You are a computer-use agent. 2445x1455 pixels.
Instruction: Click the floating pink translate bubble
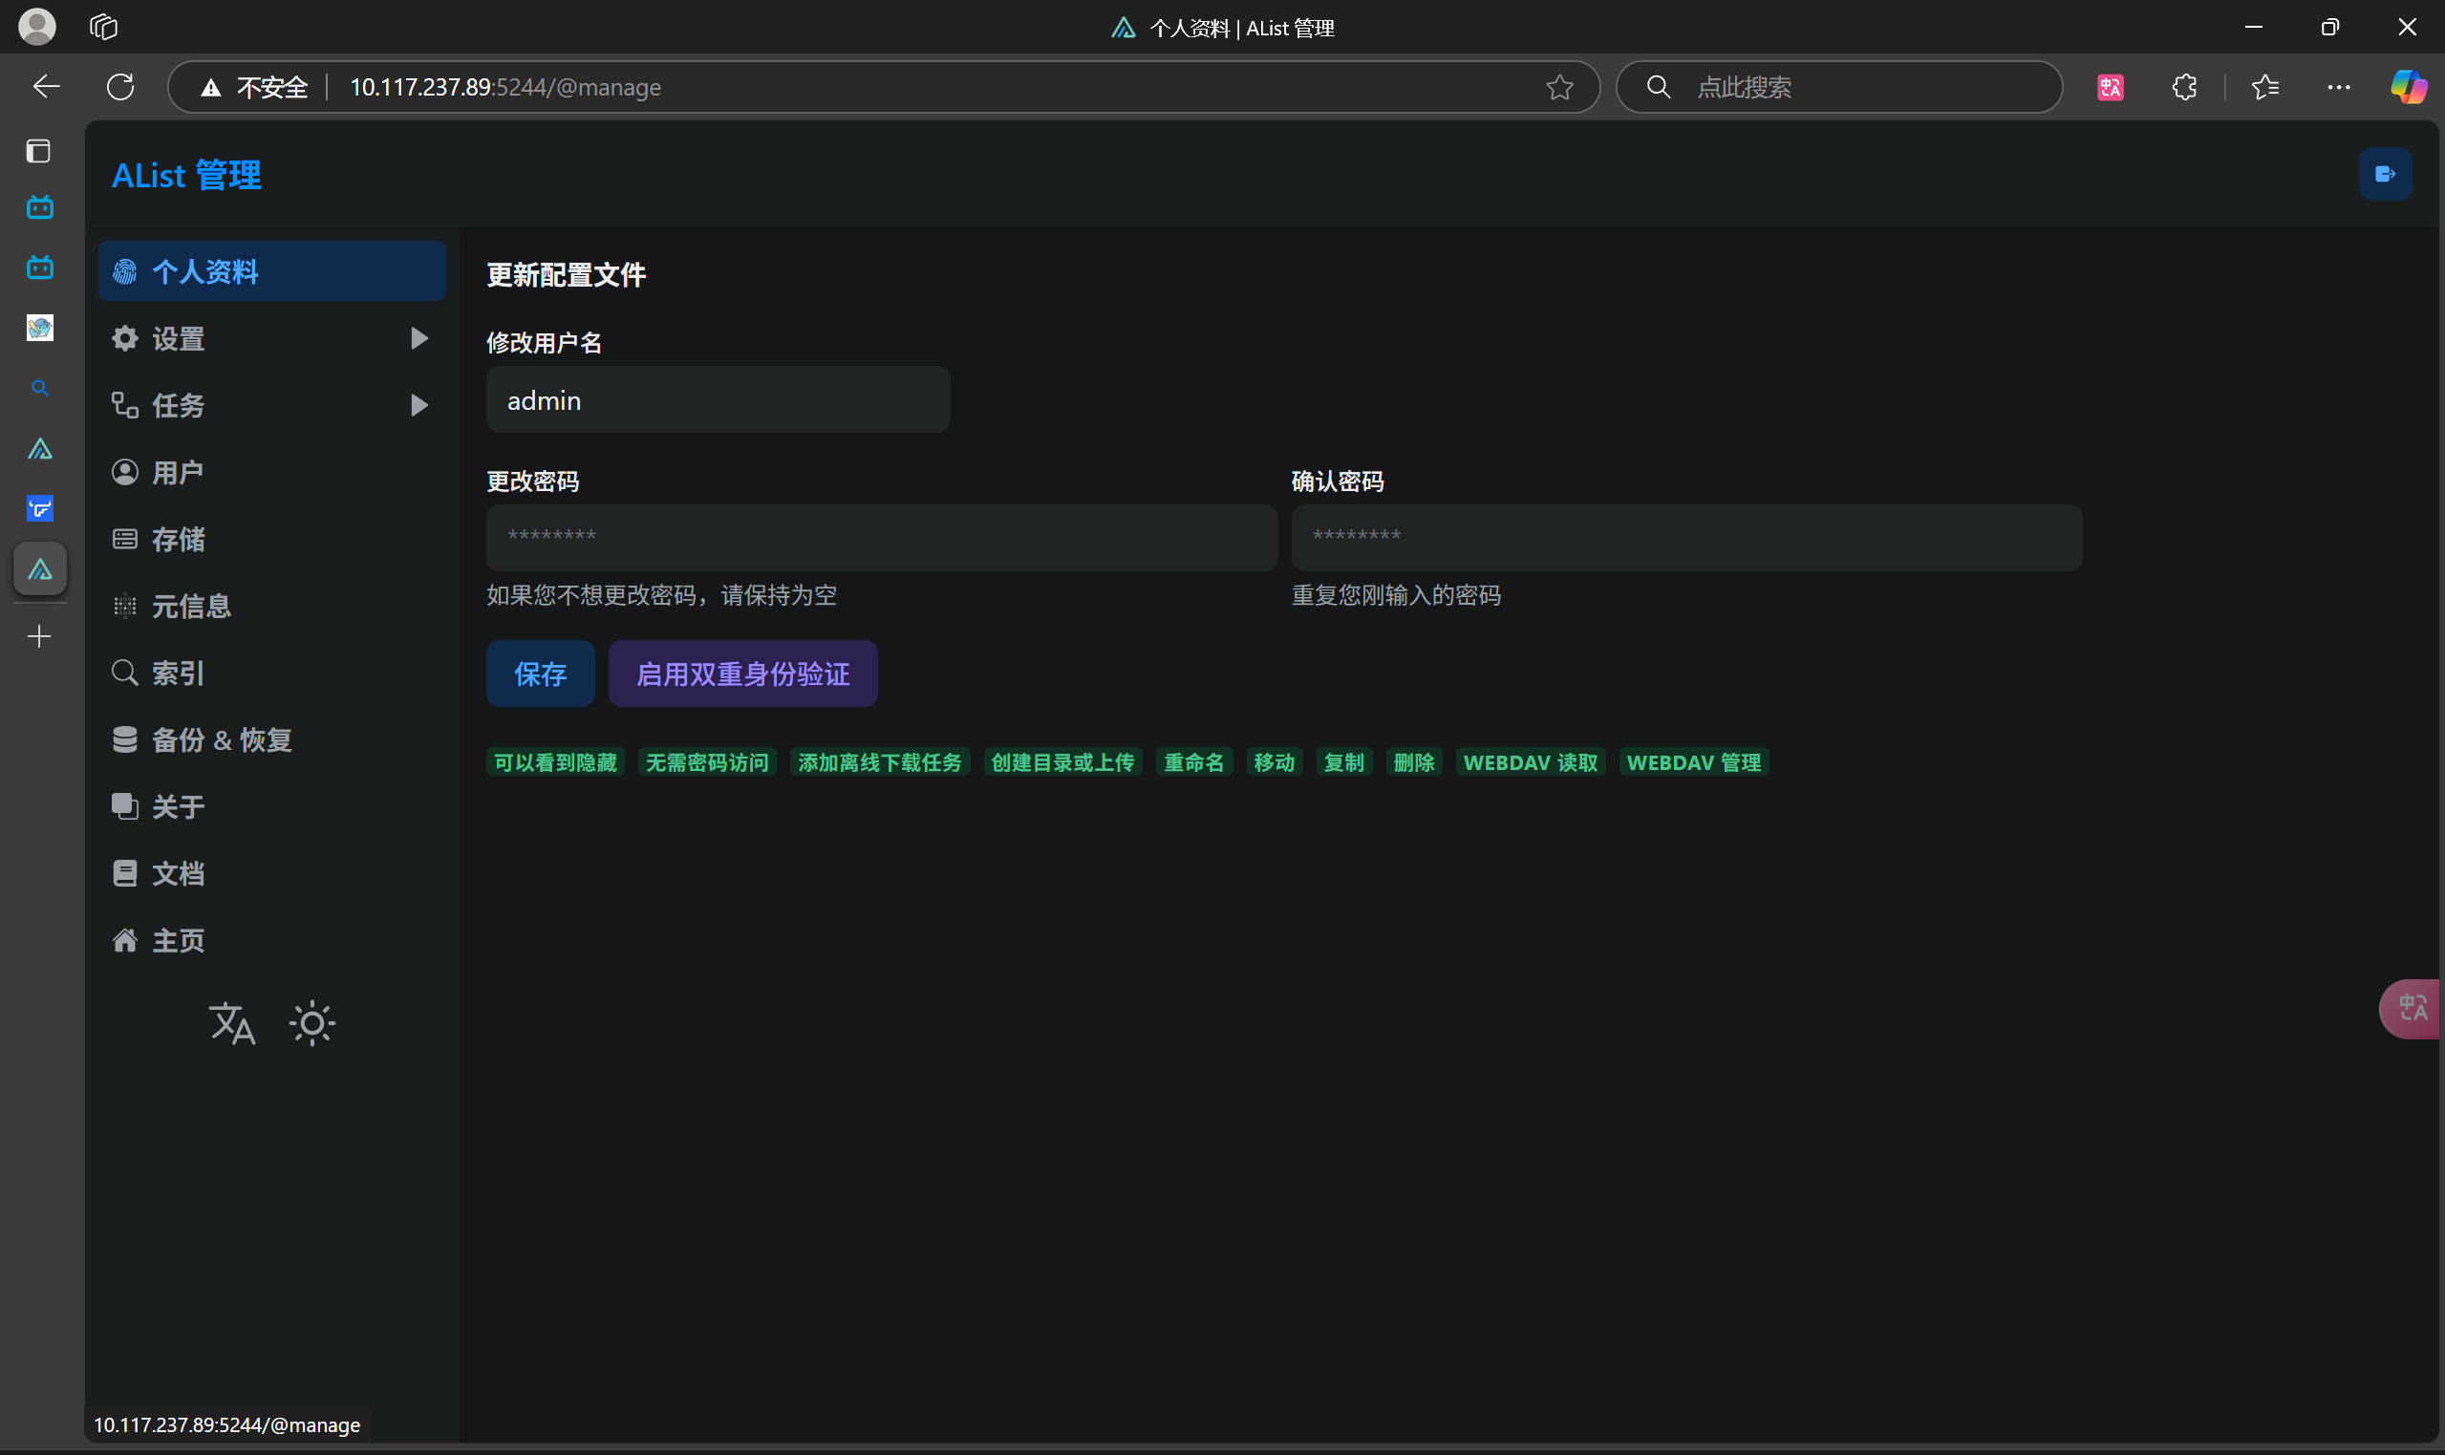(x=2411, y=1008)
